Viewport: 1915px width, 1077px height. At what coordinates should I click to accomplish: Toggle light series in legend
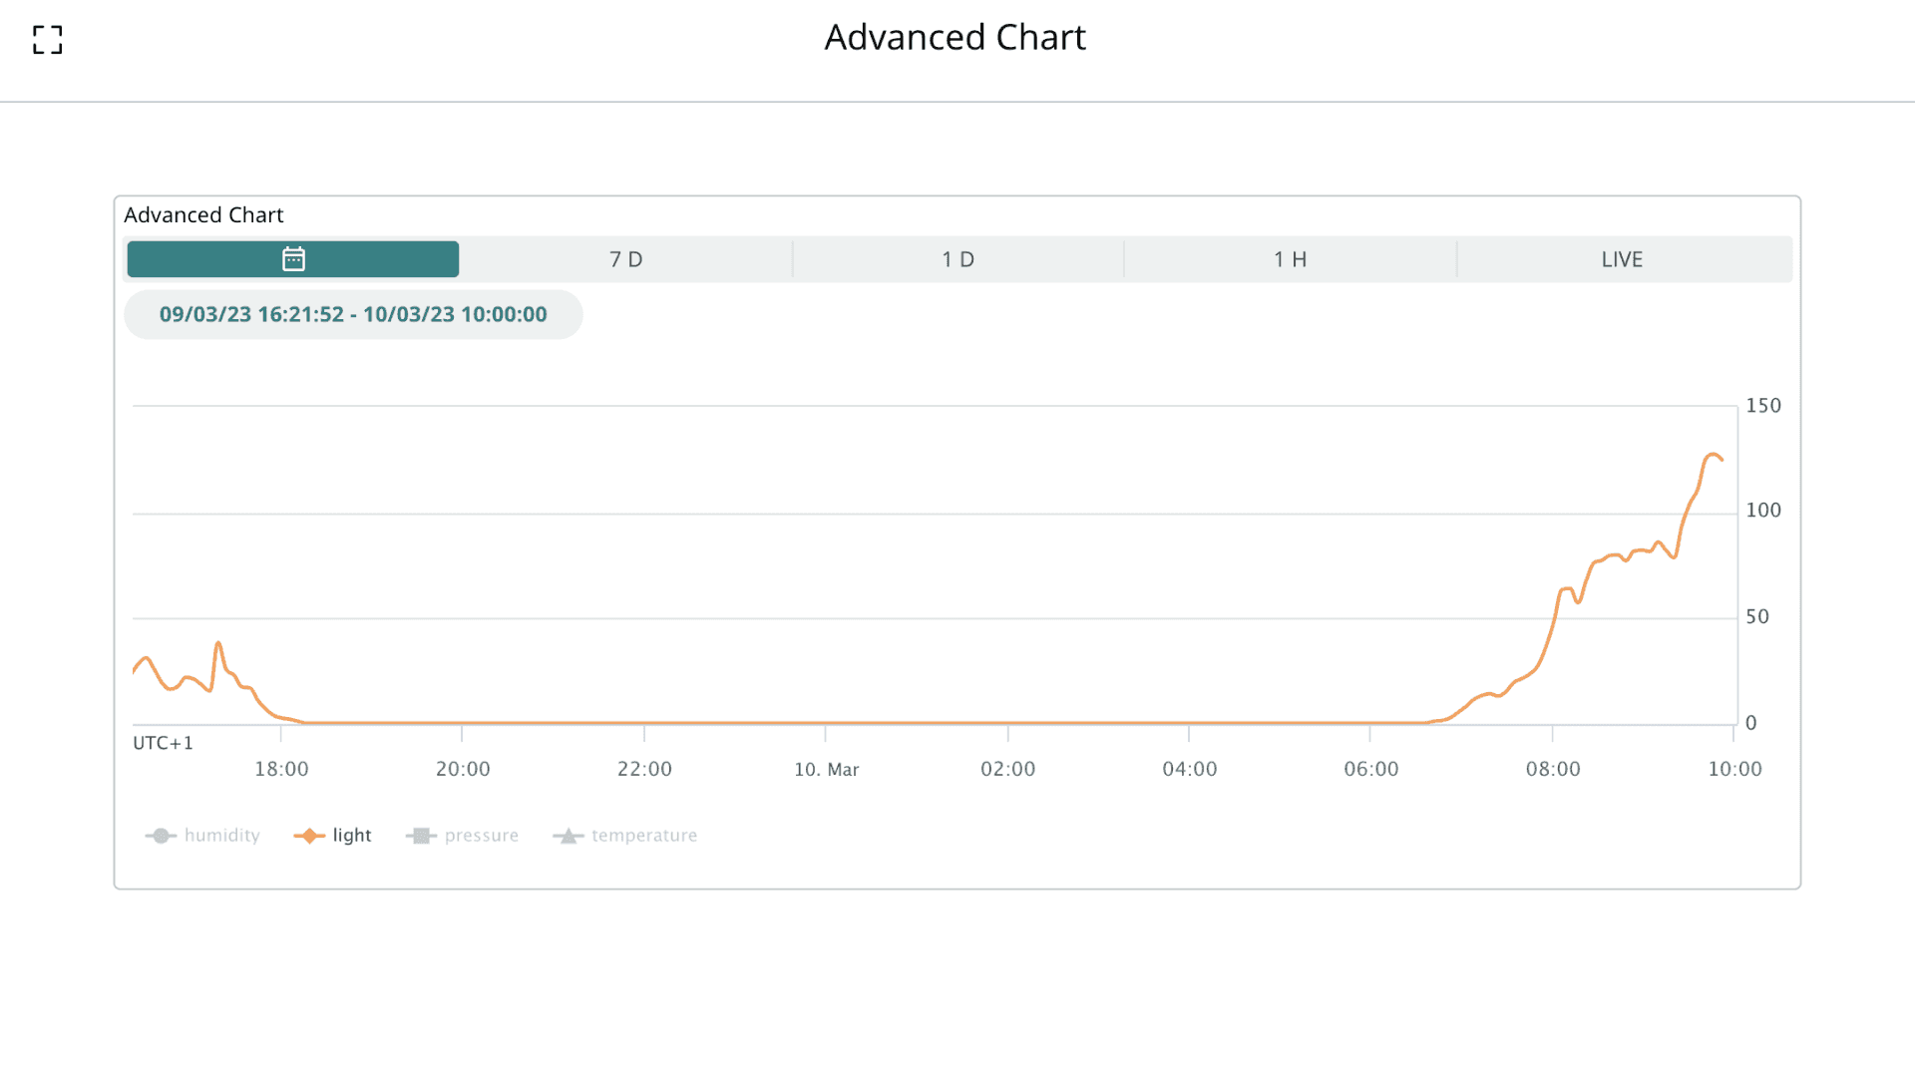point(351,836)
